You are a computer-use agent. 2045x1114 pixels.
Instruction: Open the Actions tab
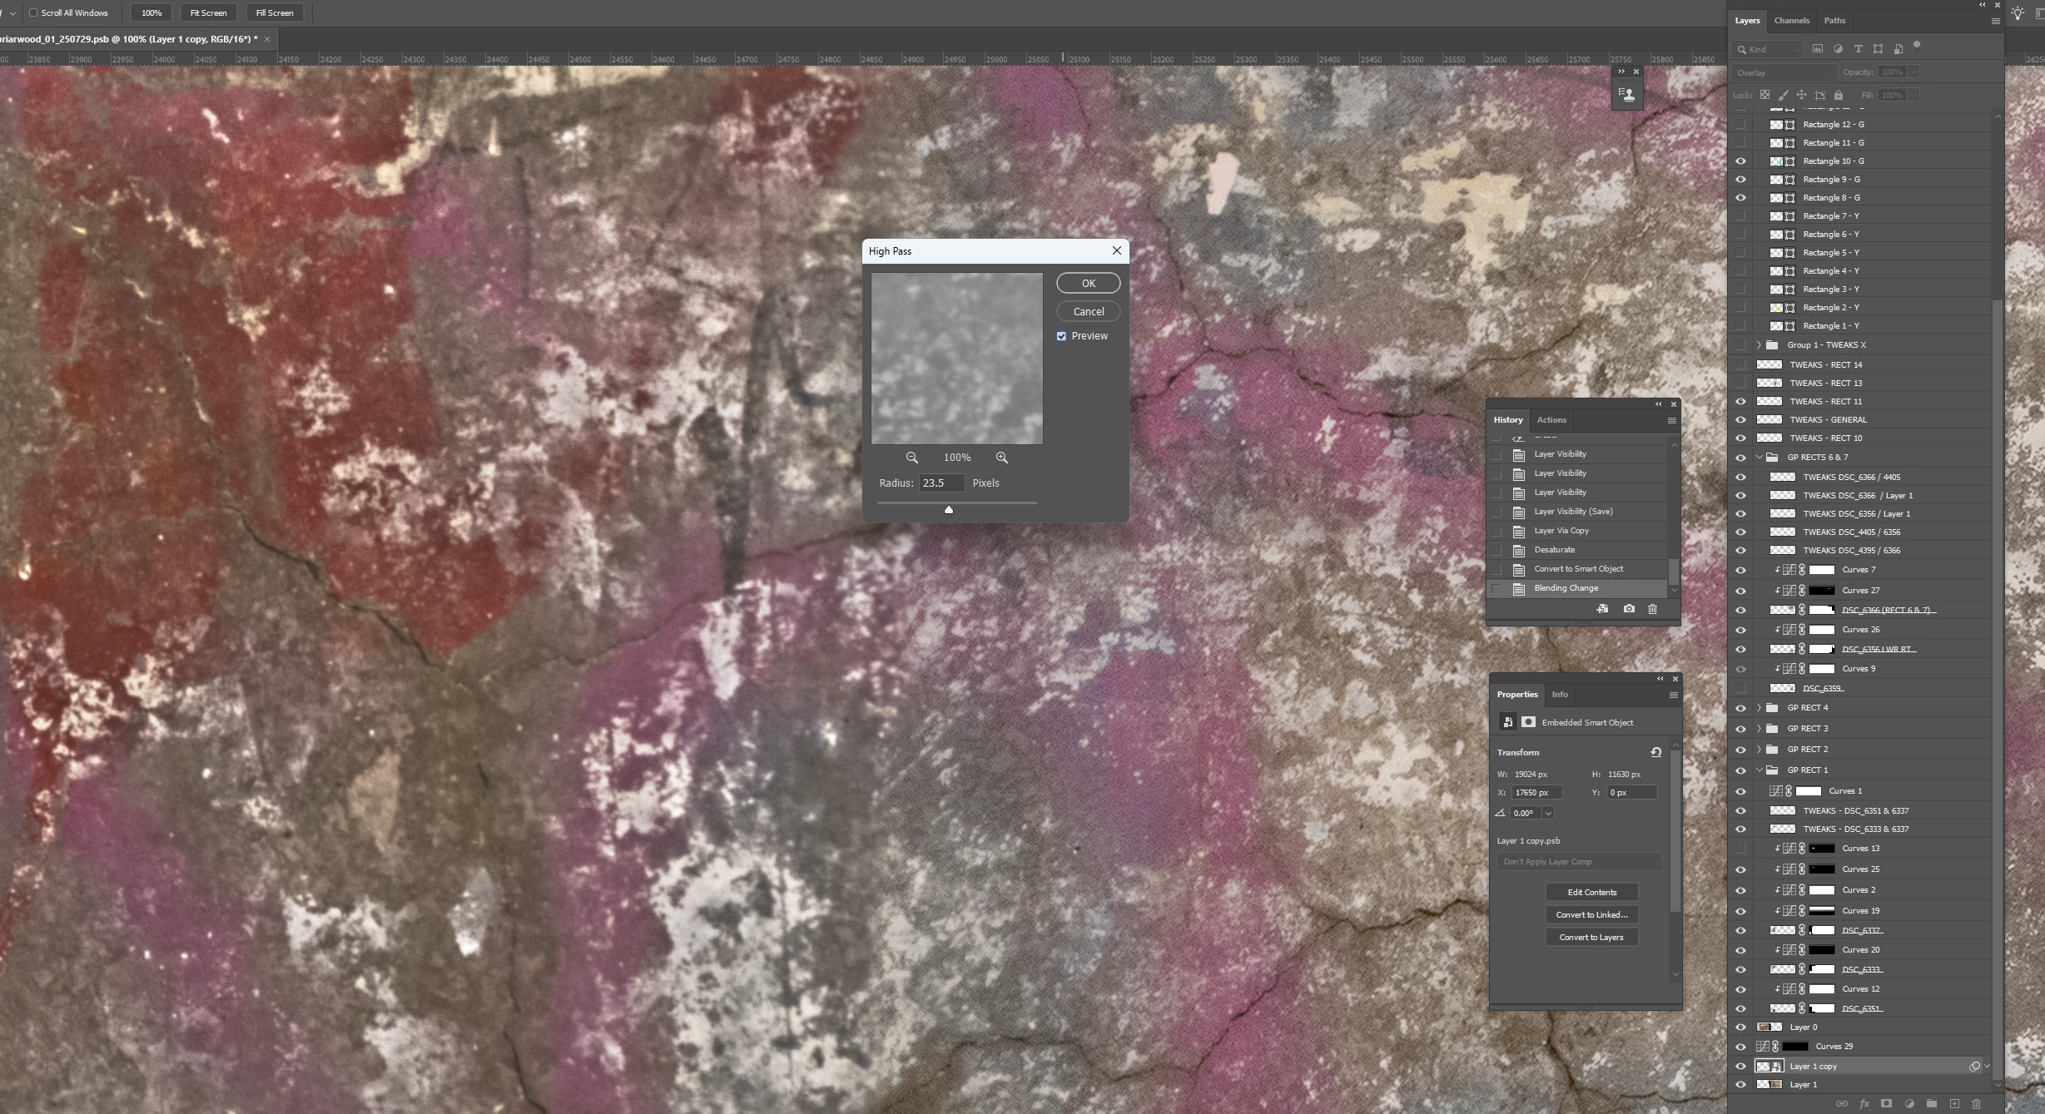tap(1551, 420)
